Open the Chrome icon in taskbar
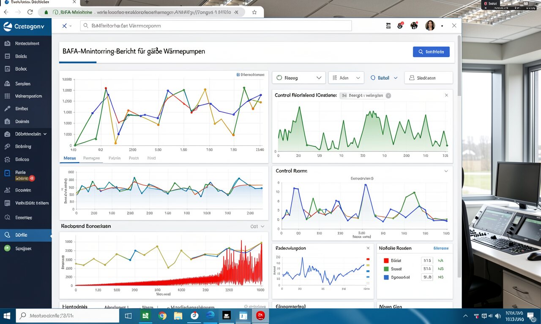This screenshot has height=324, width=541. pyautogui.click(x=162, y=316)
